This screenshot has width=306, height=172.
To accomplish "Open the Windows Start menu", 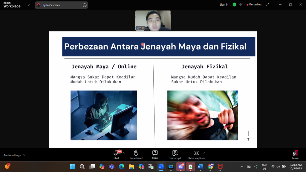I will (x=72, y=167).
